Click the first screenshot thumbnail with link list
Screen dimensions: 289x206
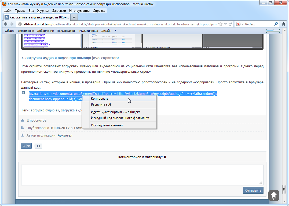pyautogui.click(x=52, y=41)
